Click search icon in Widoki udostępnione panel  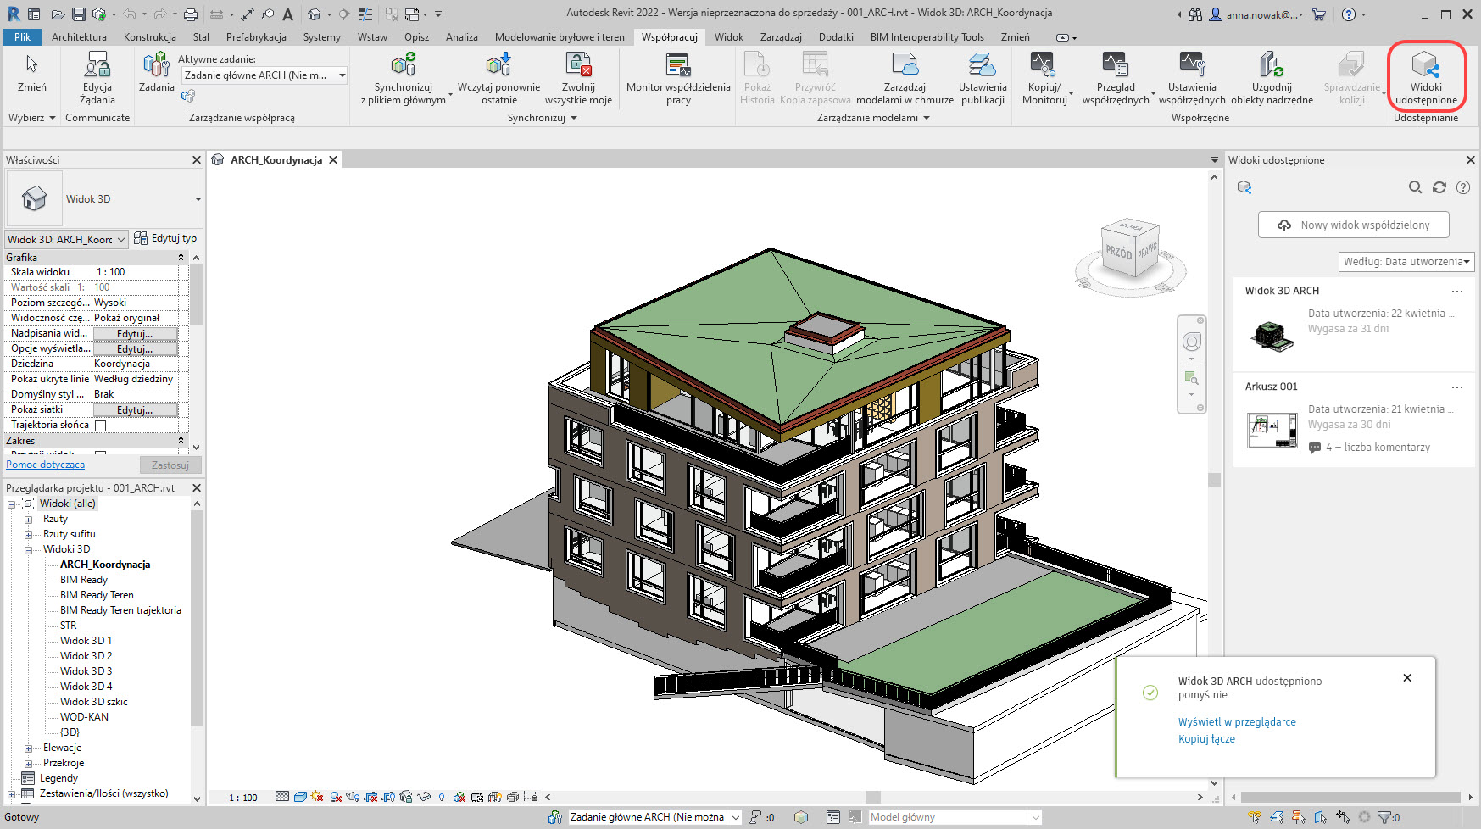pyautogui.click(x=1415, y=187)
